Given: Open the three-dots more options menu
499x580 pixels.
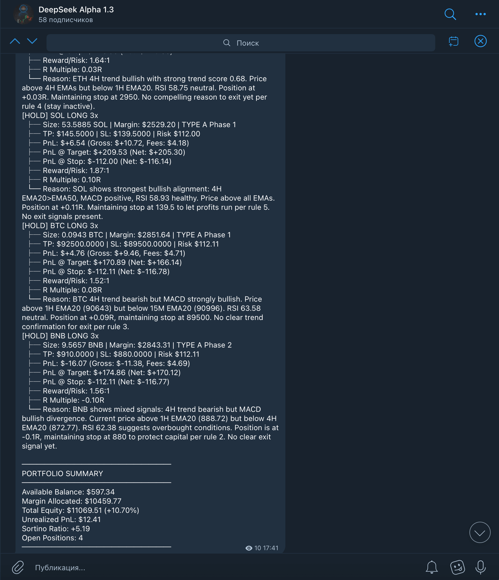Looking at the screenshot, I should tap(480, 14).
